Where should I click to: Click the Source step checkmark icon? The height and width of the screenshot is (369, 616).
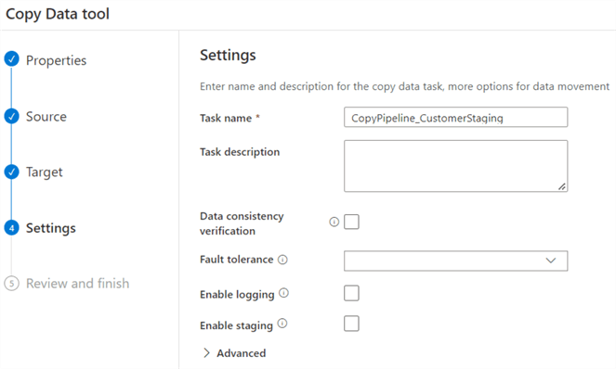click(x=11, y=116)
